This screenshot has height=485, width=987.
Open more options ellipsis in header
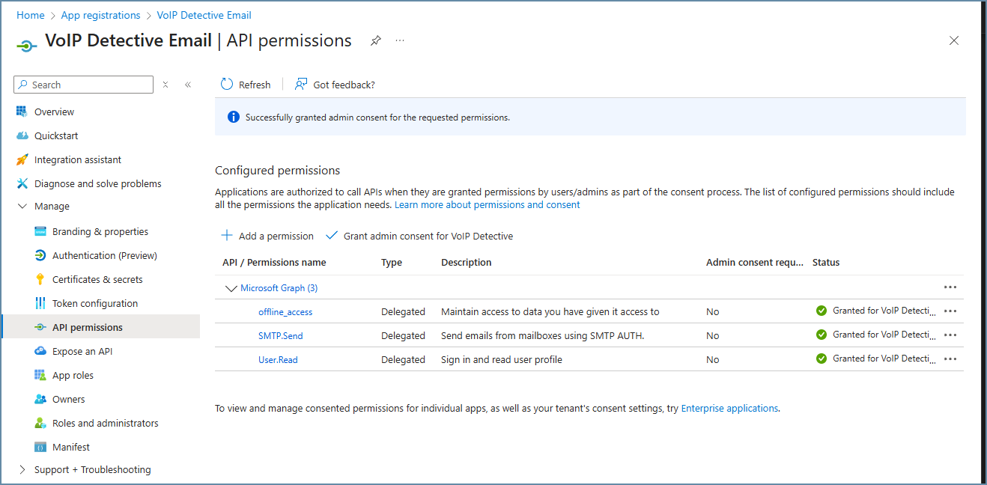[400, 40]
